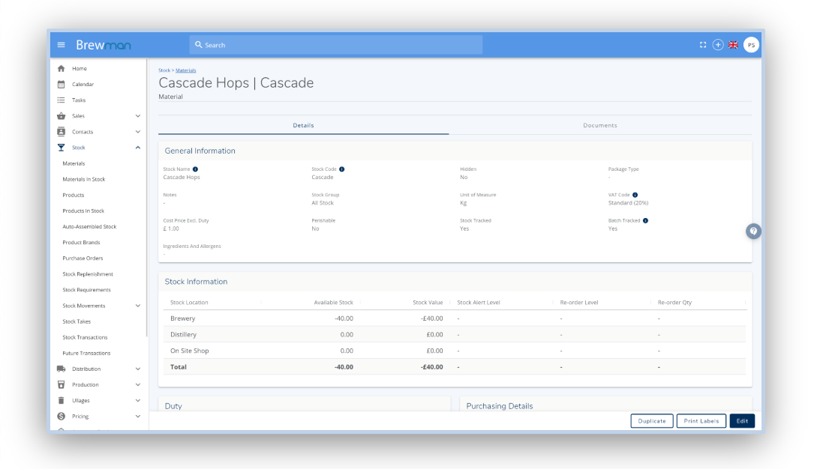This screenshot has height=469, width=817.
Task: Expand the Distribution menu chevron
Action: 138,369
